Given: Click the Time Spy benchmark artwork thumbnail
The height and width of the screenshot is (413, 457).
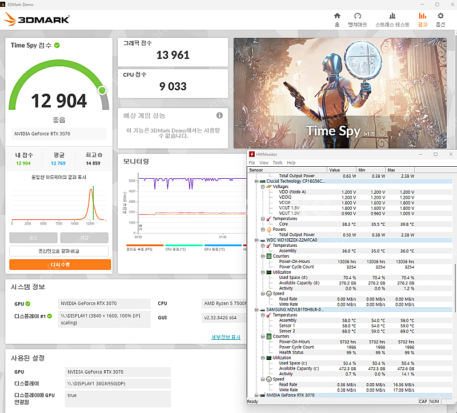Looking at the screenshot, I should coord(340,93).
